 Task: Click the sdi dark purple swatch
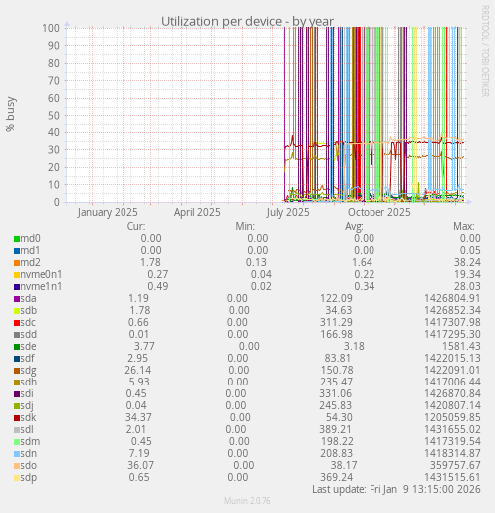pos(17,394)
